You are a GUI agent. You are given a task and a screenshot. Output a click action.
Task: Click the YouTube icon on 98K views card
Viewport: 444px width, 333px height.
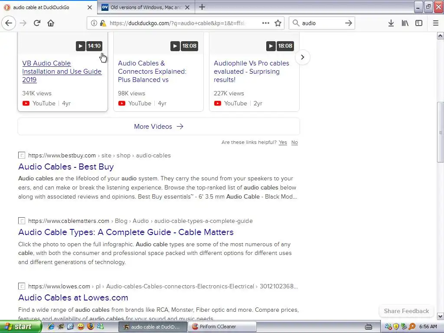(x=121, y=103)
